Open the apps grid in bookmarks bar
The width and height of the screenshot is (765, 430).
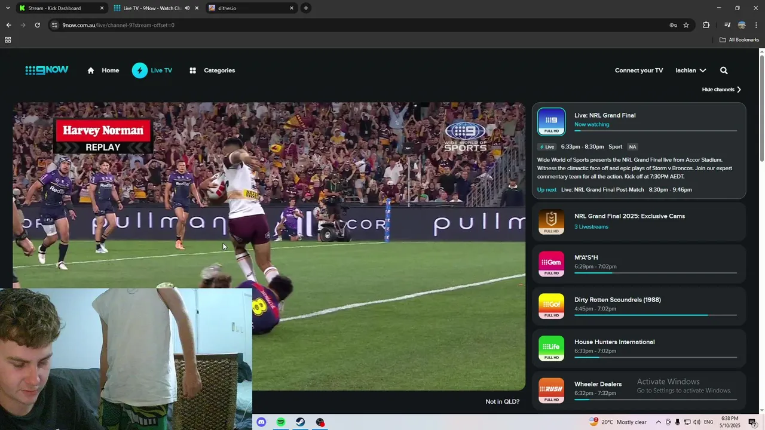point(8,40)
